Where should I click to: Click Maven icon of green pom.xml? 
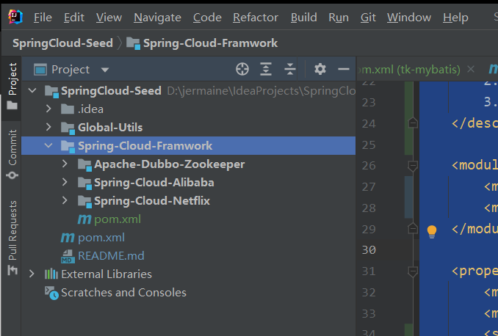click(84, 219)
